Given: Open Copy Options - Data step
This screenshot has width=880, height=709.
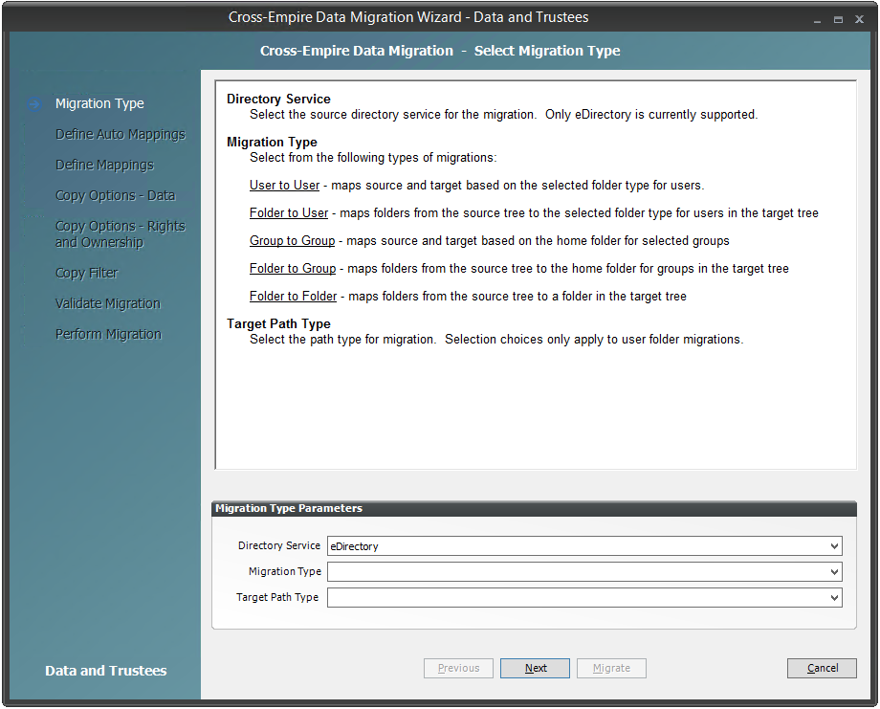Looking at the screenshot, I should (x=115, y=195).
